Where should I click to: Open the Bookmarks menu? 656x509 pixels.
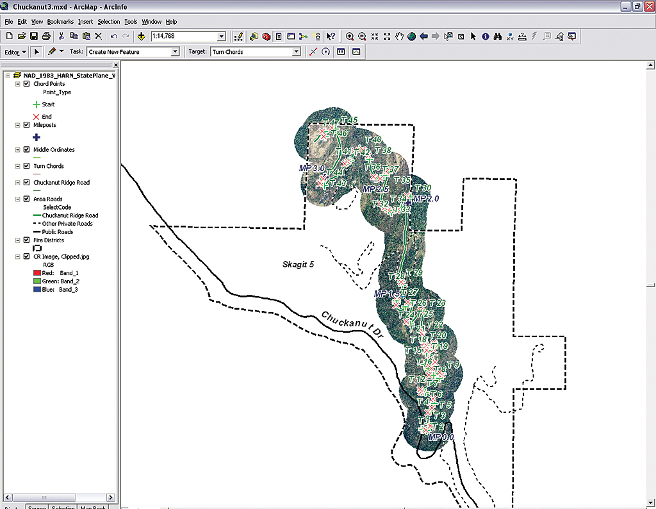60,21
